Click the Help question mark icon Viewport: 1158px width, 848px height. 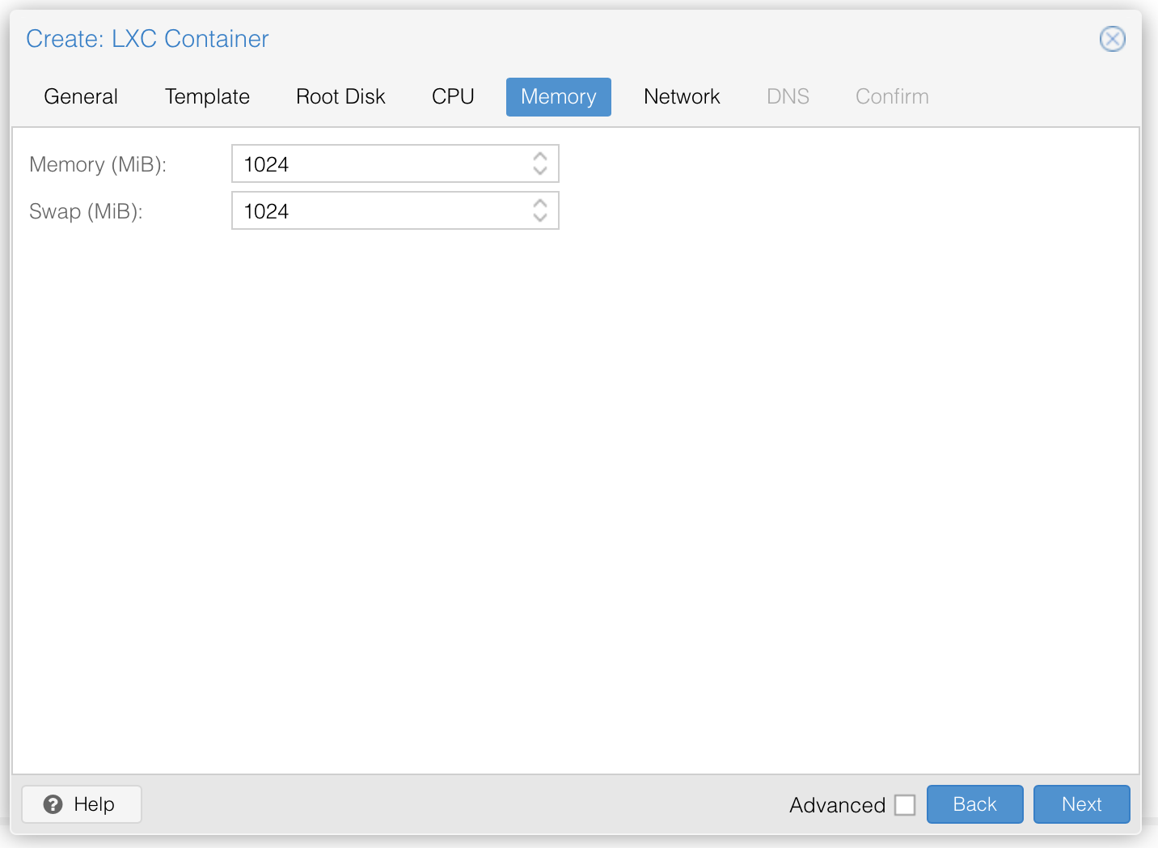pyautogui.click(x=53, y=804)
